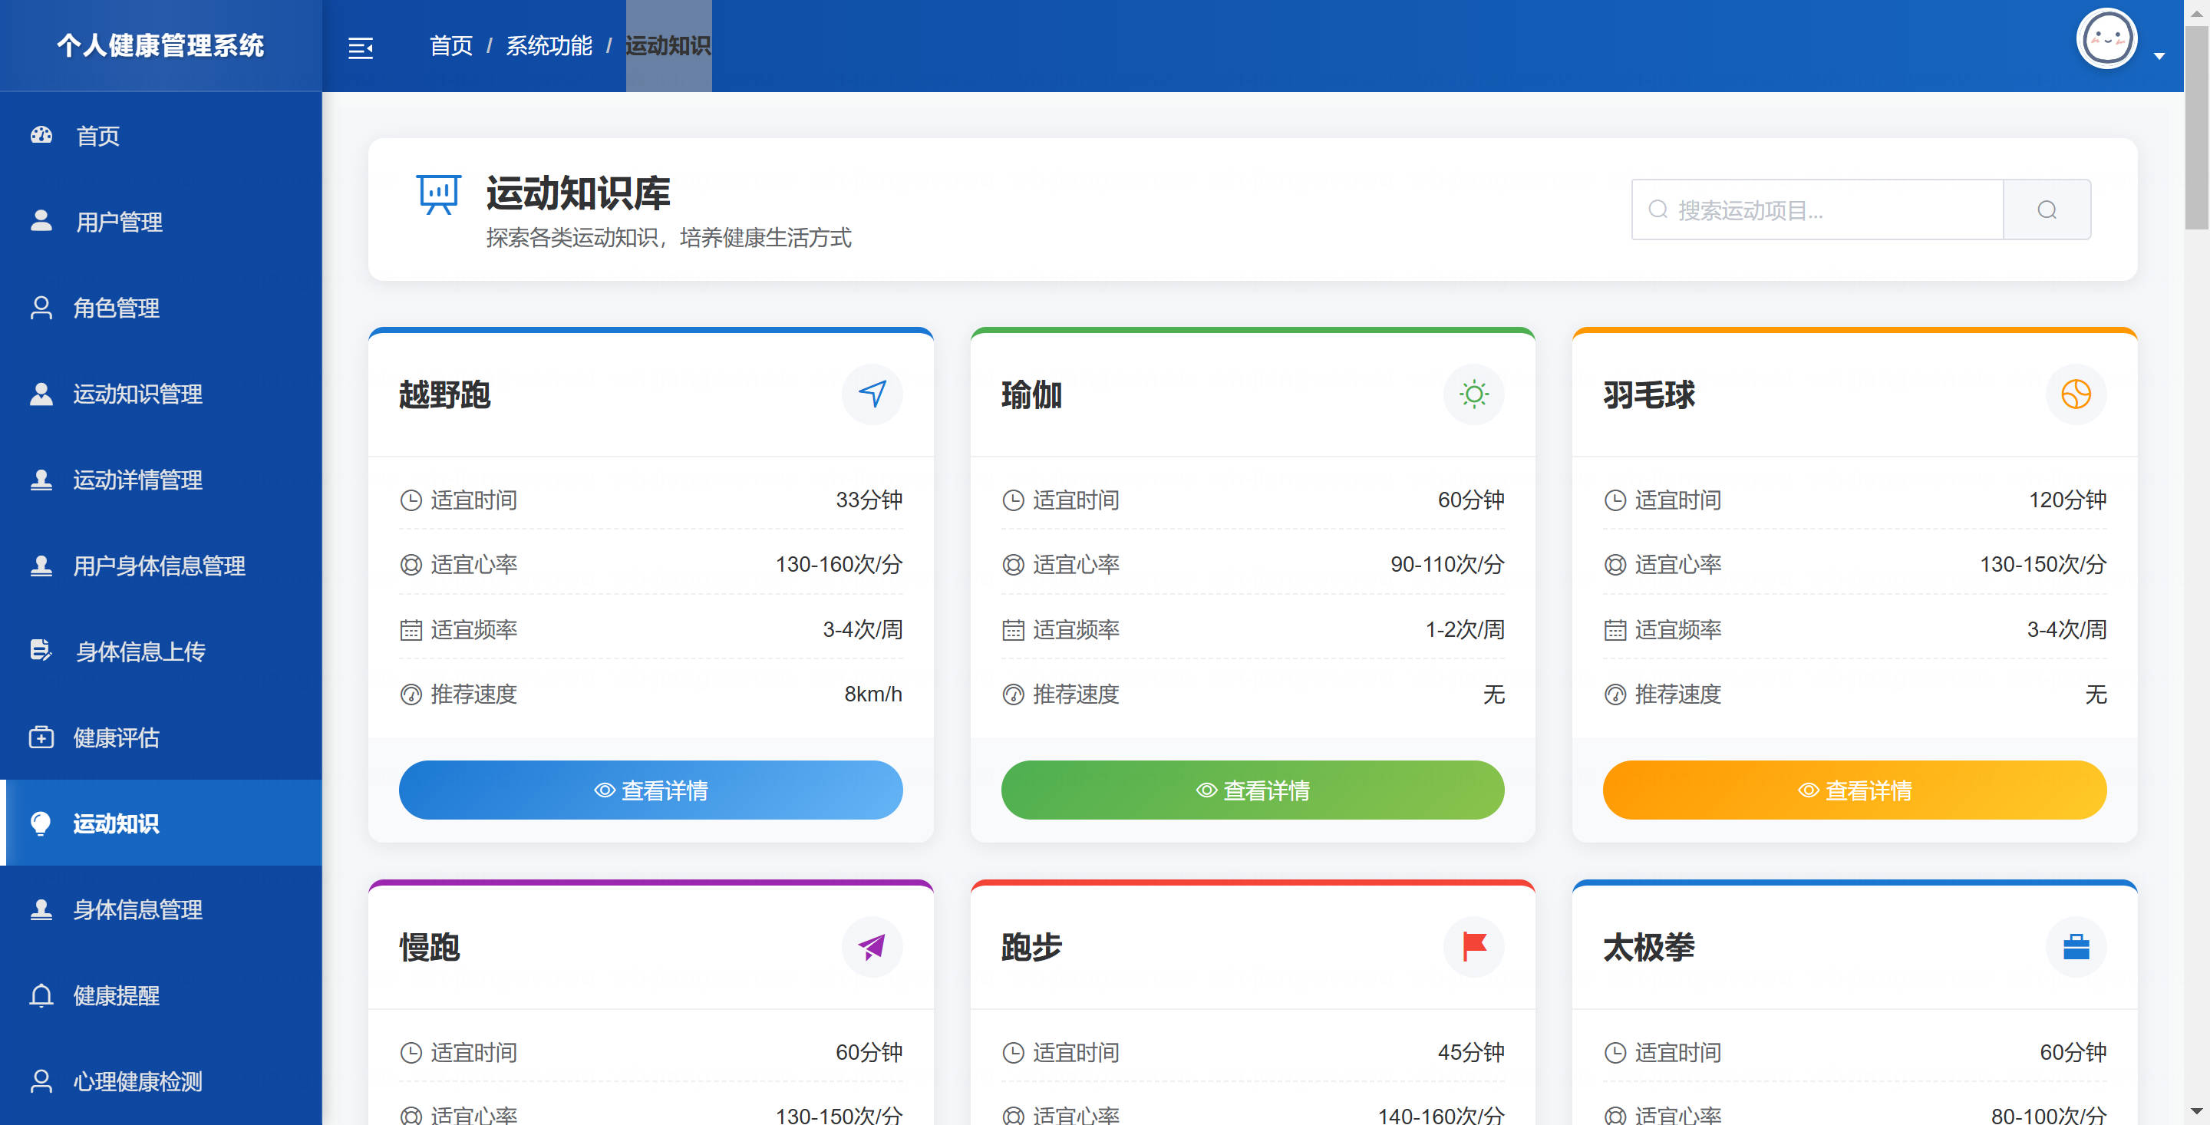This screenshot has height=1125, width=2210.
Task: Click the 跑步 card title
Action: click(x=1031, y=948)
